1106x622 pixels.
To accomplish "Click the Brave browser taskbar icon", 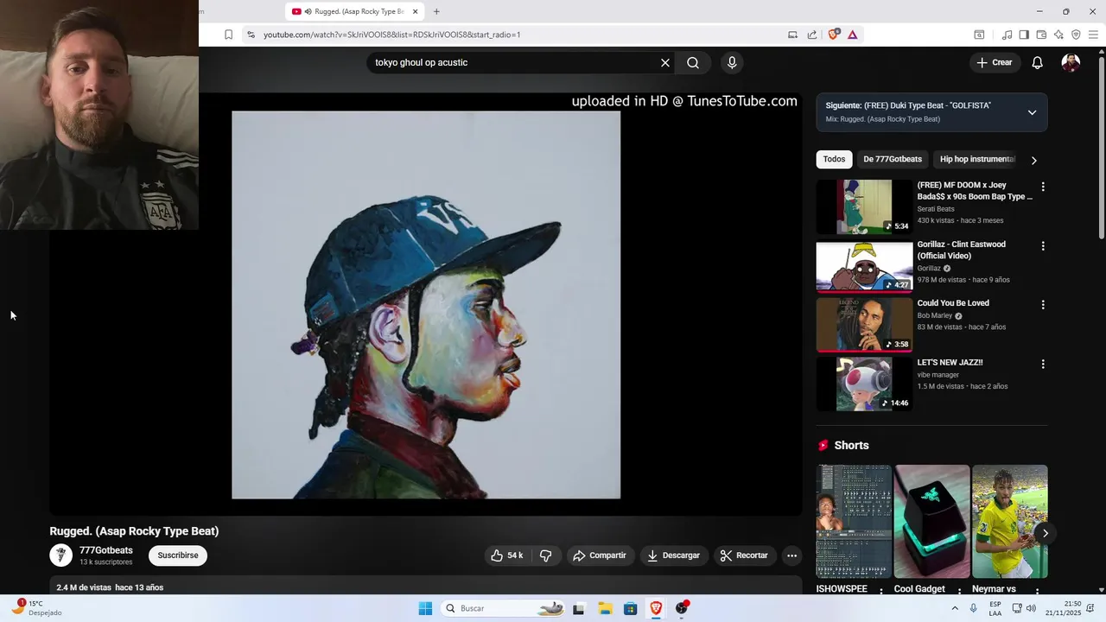I will point(656,608).
